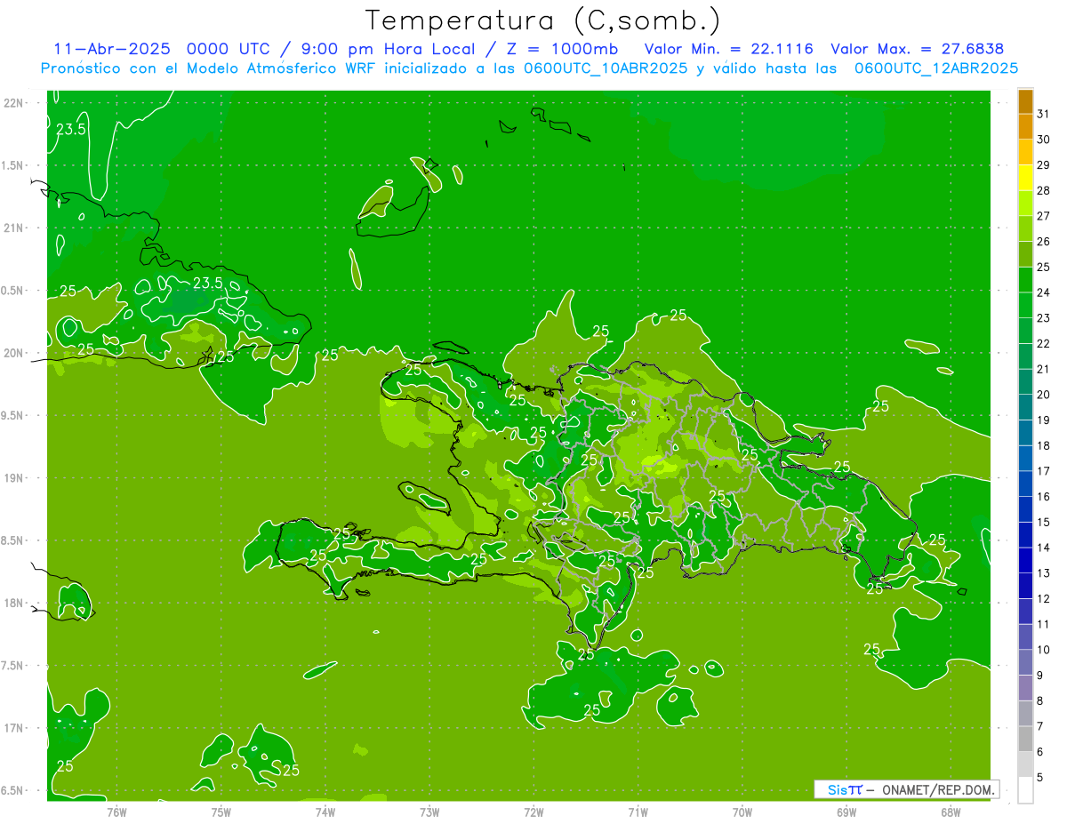Click legend band between 19 and 20
1067x824 pixels.
[1026, 407]
